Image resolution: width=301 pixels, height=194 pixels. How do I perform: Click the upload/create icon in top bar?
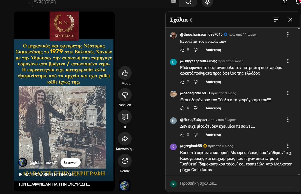click(x=285, y=2)
